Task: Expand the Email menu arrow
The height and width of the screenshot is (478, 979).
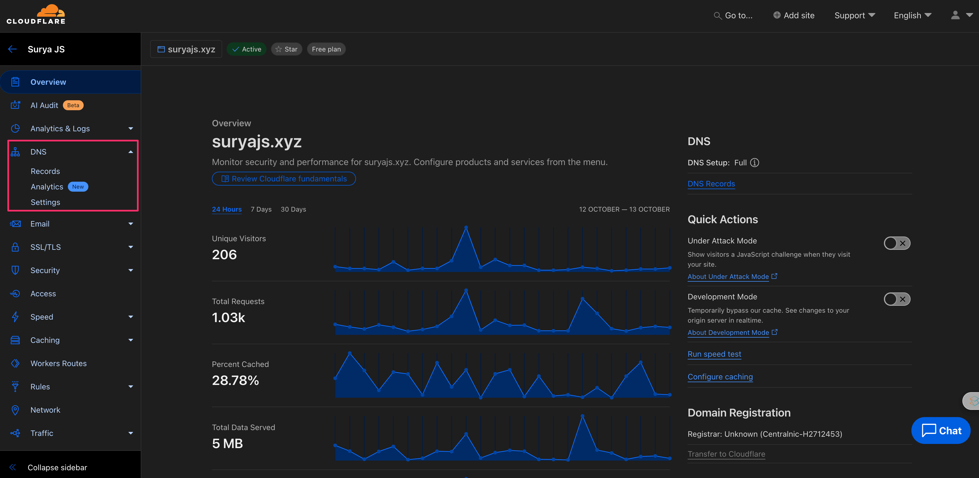Action: [131, 224]
